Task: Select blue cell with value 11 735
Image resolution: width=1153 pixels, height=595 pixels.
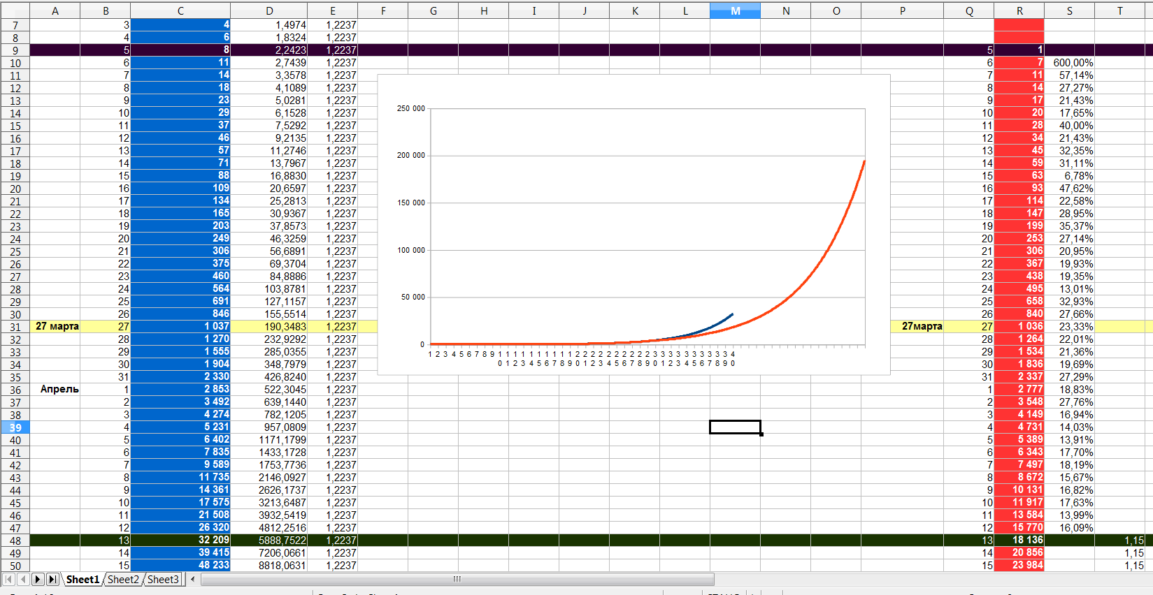Action: (x=180, y=477)
